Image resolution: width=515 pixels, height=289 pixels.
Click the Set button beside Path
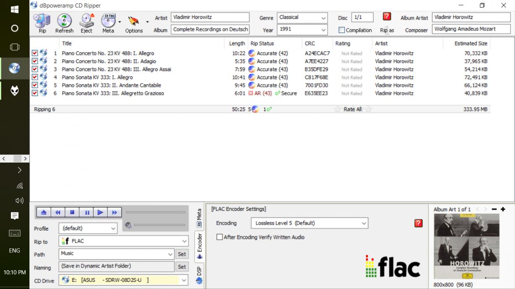point(182,254)
